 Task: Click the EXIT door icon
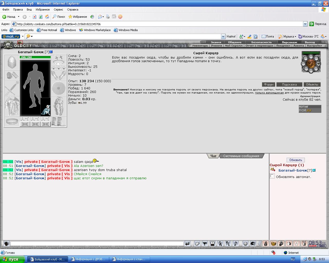(x=304, y=243)
